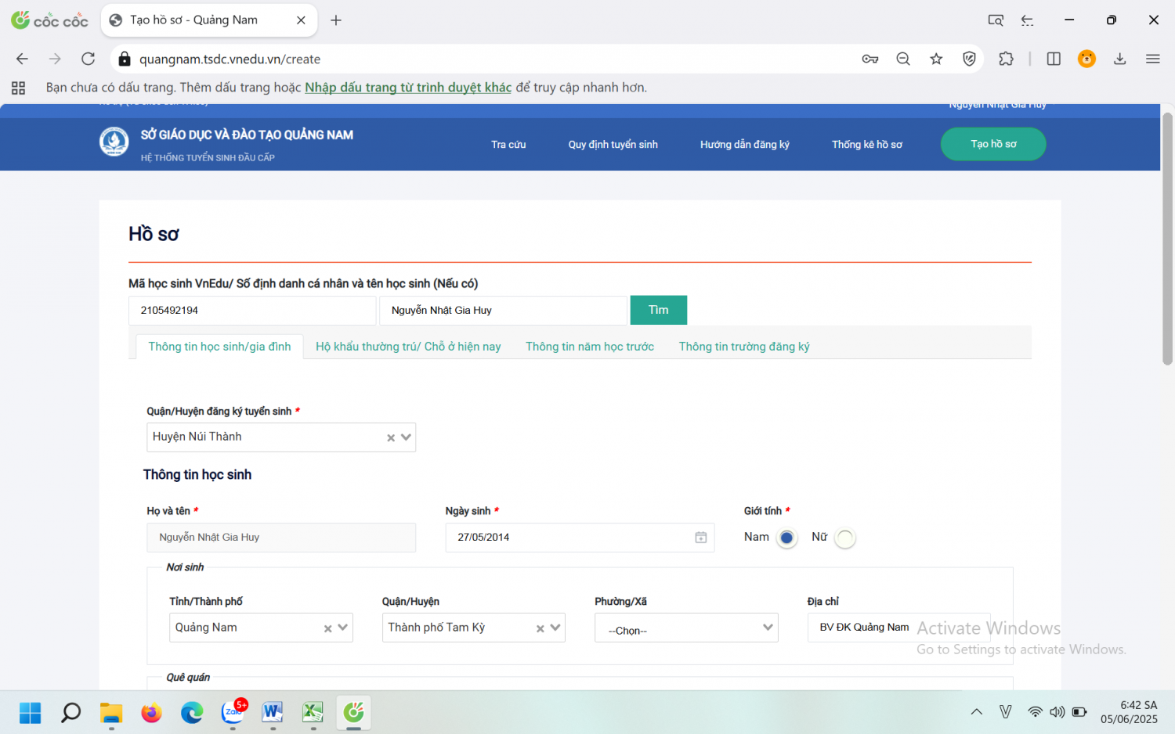Click the zoom magnifier icon in address bar
Screen dimensions: 1175x734
point(903,59)
